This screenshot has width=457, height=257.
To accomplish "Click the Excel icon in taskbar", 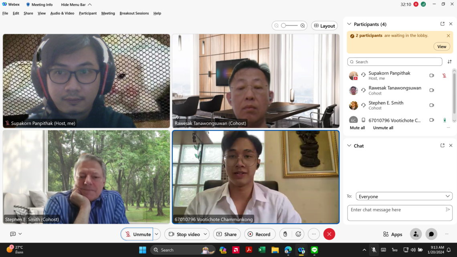I will coord(262,250).
